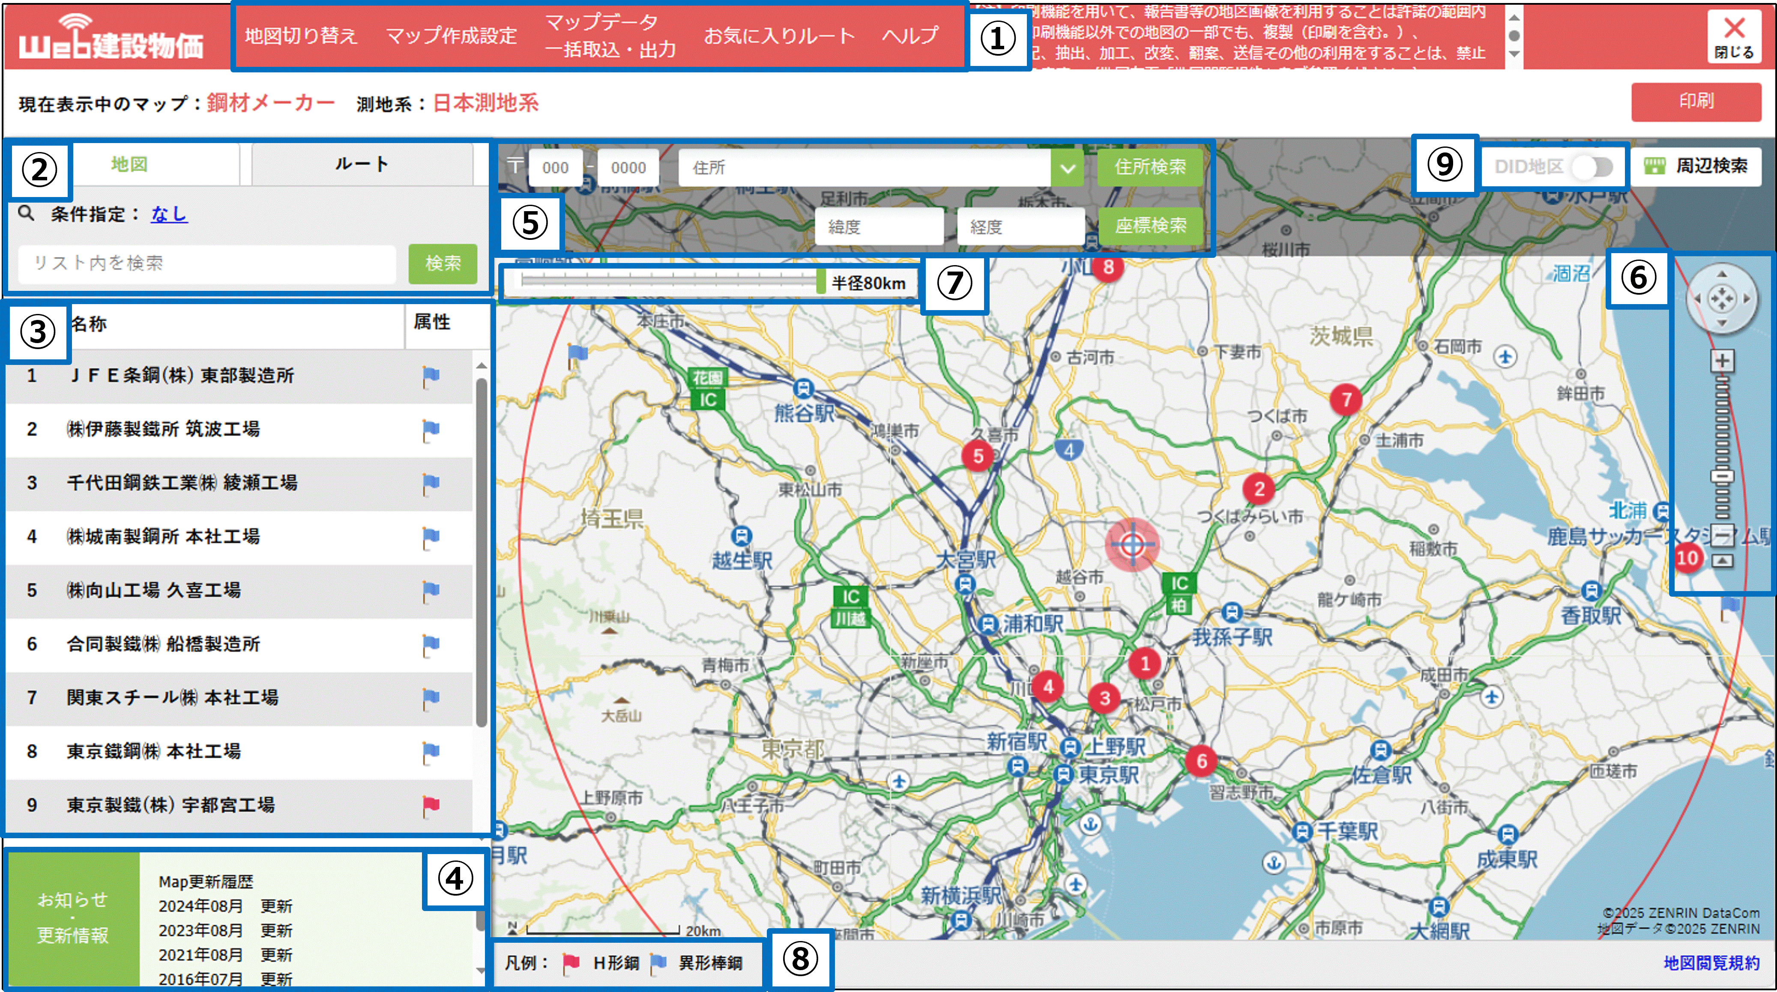The width and height of the screenshot is (1777, 992).
Task: Open 周辺検索 nearby search
Action: [x=1696, y=166]
